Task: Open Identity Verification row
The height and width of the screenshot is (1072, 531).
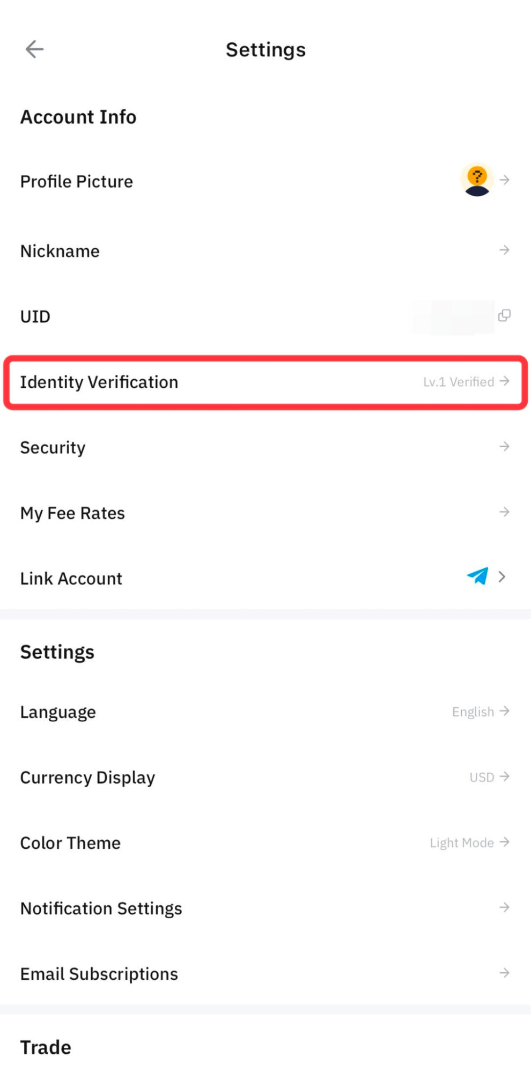Action: (265, 382)
